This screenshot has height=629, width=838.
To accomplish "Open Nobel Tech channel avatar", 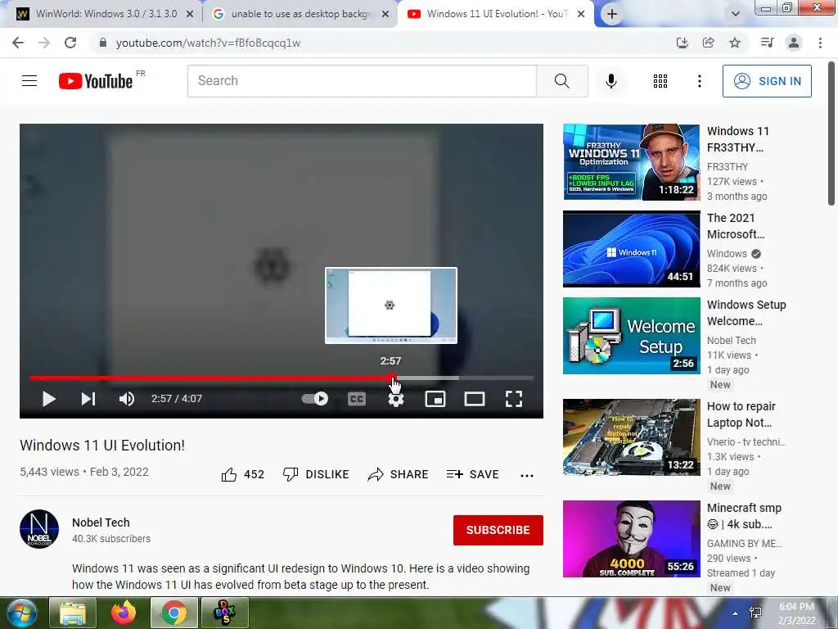I will coord(39,529).
